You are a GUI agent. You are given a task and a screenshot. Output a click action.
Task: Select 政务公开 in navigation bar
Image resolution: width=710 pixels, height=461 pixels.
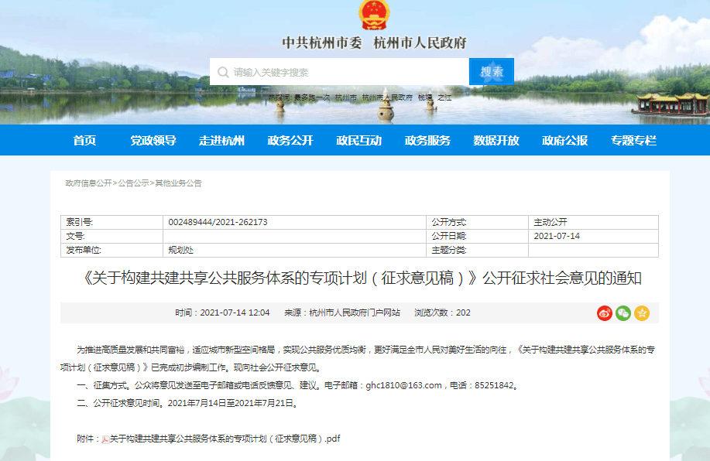(290, 141)
